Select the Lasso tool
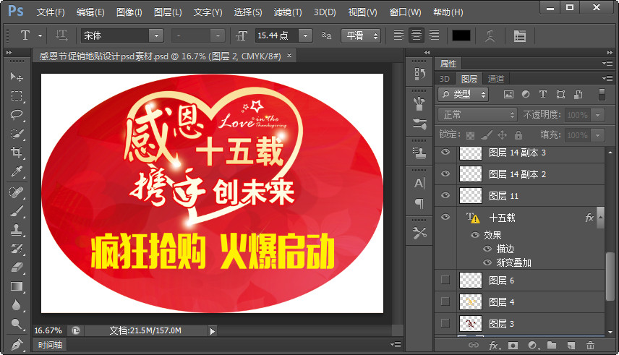This screenshot has height=355, width=619. (17, 115)
